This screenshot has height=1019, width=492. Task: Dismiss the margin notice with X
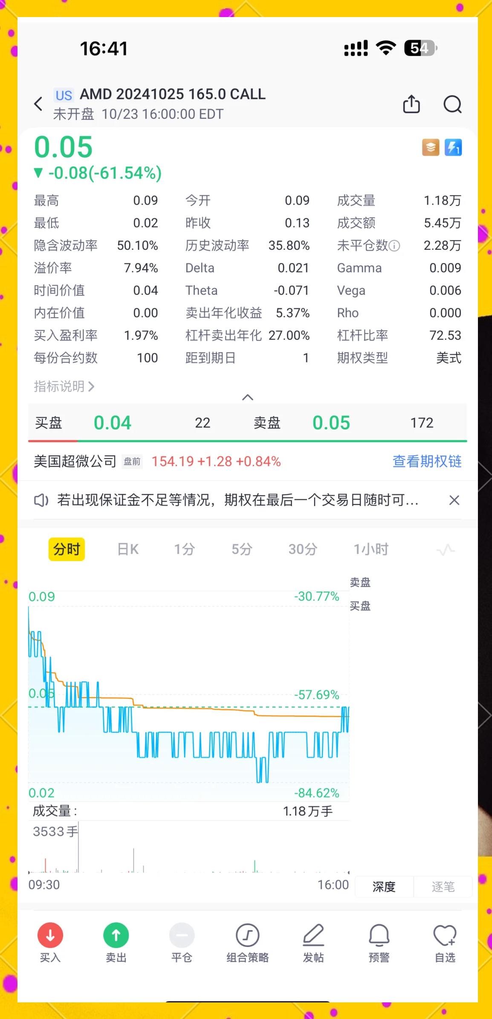pyautogui.click(x=454, y=500)
